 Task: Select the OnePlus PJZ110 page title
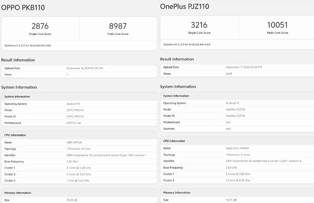point(184,6)
